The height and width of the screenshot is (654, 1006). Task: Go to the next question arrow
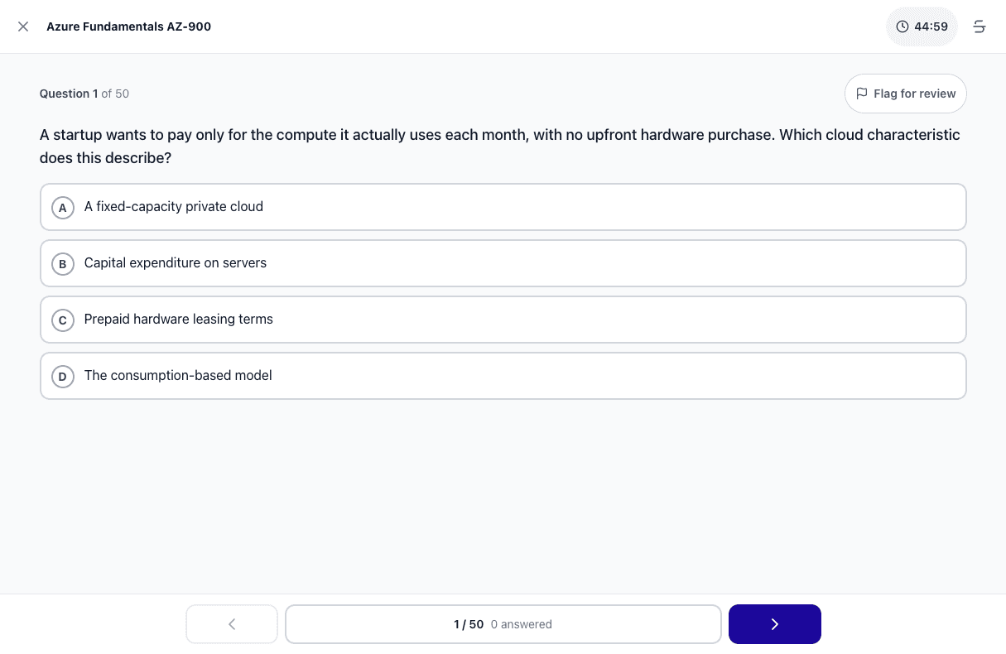[775, 624]
